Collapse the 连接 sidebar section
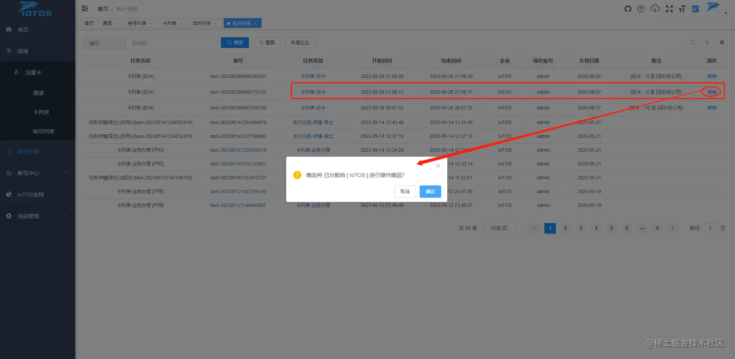Viewport: 735px width, 359px height. pos(37,51)
